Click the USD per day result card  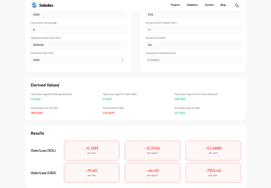tap(92, 173)
